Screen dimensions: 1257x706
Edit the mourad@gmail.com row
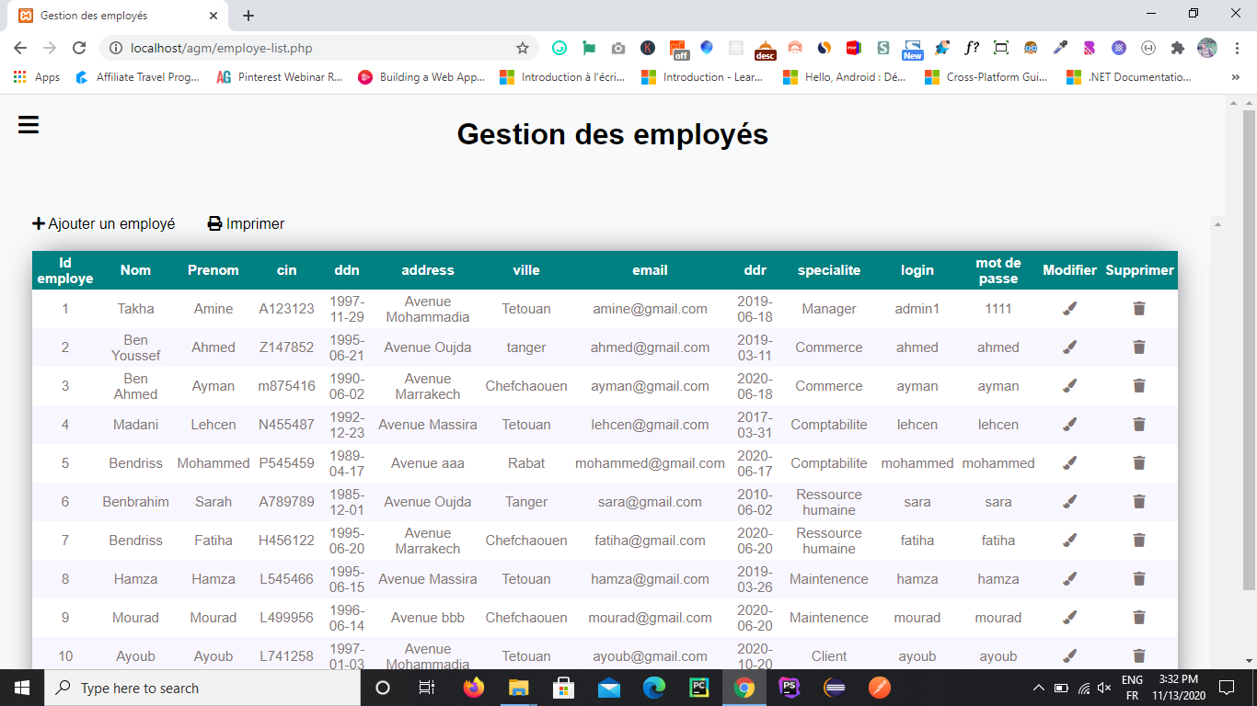click(1069, 618)
